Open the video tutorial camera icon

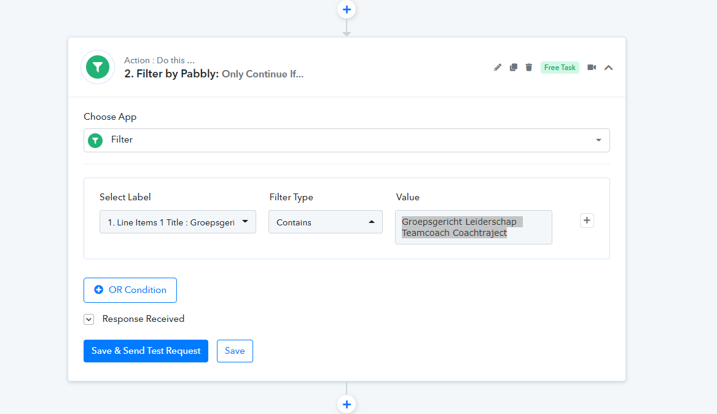pyautogui.click(x=592, y=68)
